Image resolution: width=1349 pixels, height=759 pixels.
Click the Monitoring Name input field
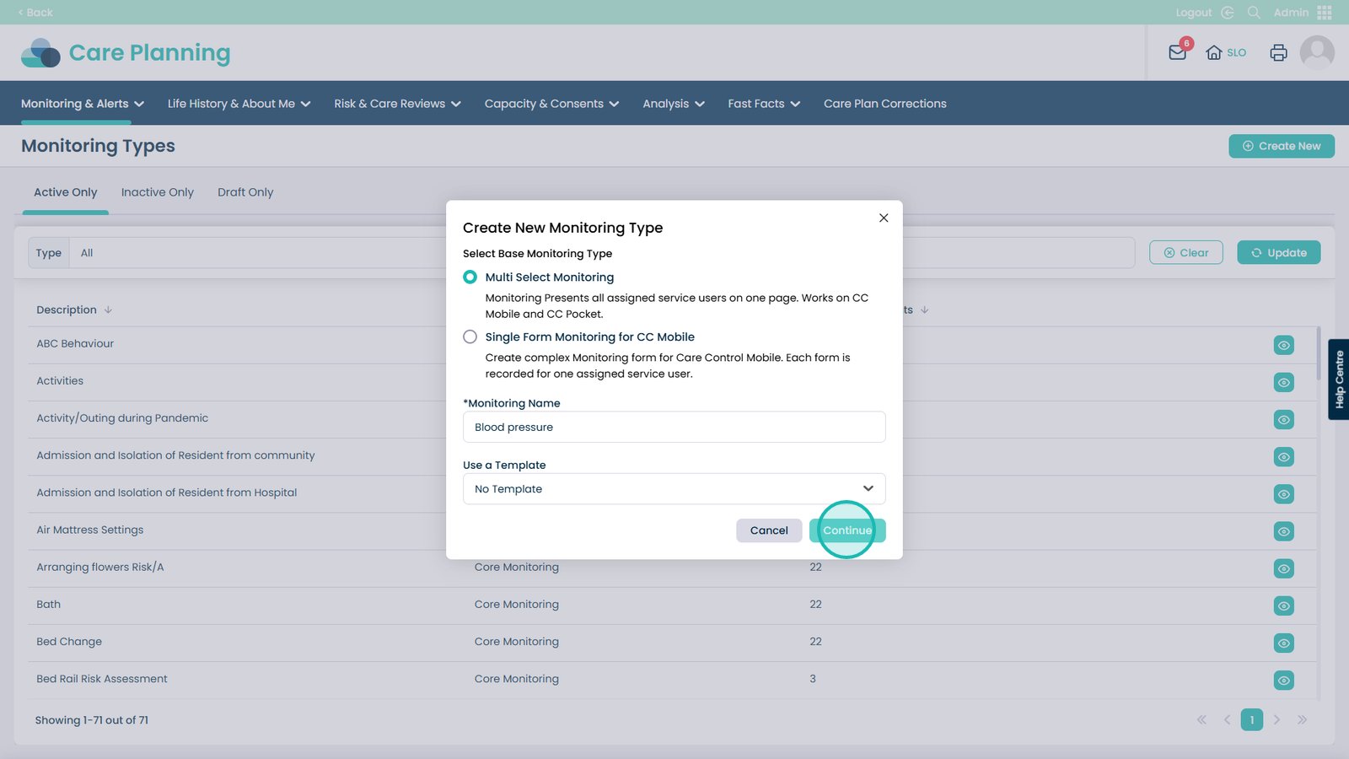[674, 428]
